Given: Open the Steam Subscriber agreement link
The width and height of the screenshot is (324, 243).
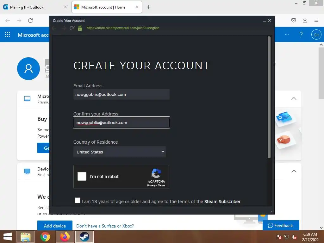Looking at the screenshot, I should (222, 202).
